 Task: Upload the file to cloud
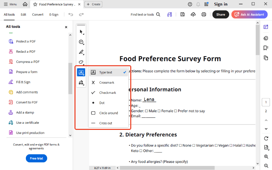click(193, 15)
